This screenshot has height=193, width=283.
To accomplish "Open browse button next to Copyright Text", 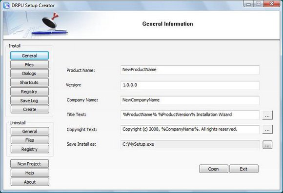I will 267,130.
